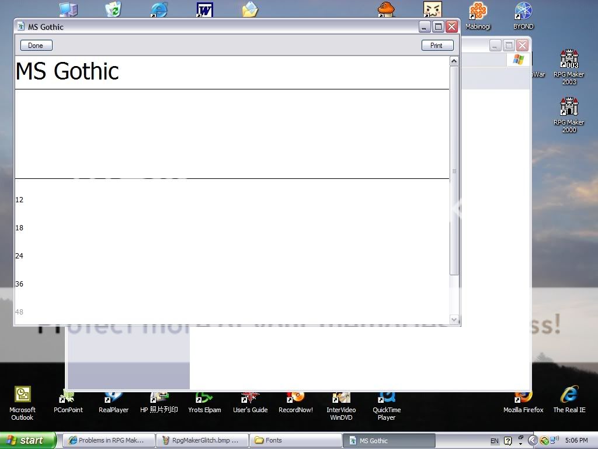Click the EN language indicator in tray
598x449 pixels.
pyautogui.click(x=495, y=441)
